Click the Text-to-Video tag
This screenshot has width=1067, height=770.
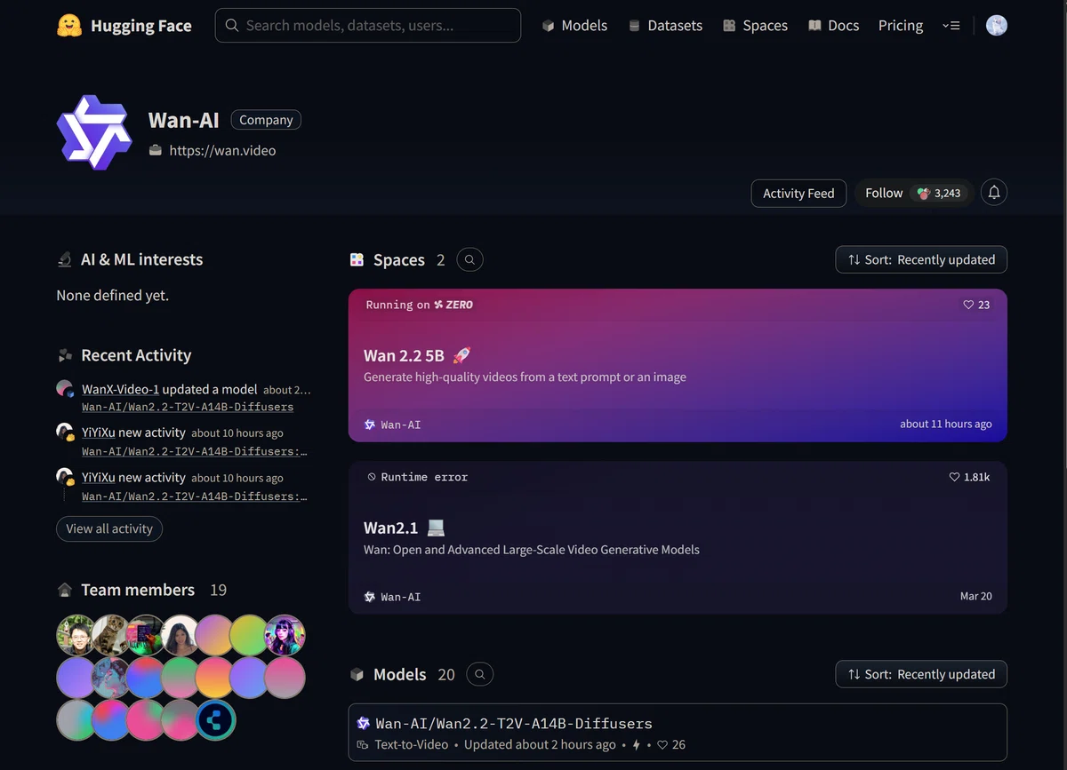click(411, 745)
